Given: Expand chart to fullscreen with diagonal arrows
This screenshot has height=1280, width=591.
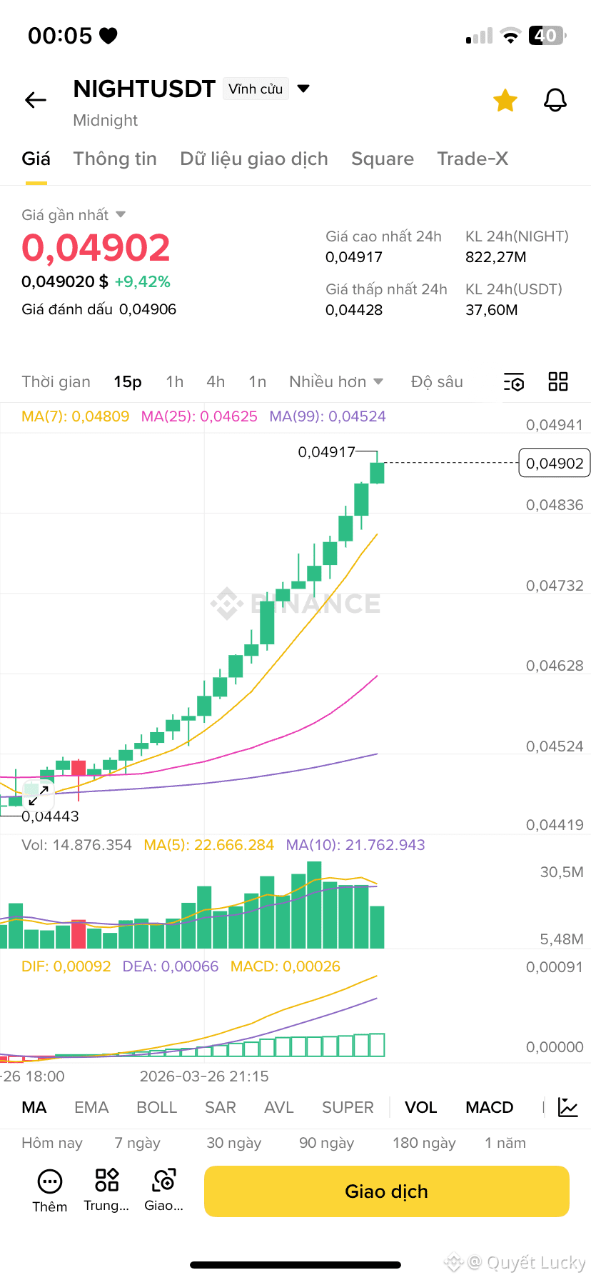Looking at the screenshot, I should click(39, 795).
